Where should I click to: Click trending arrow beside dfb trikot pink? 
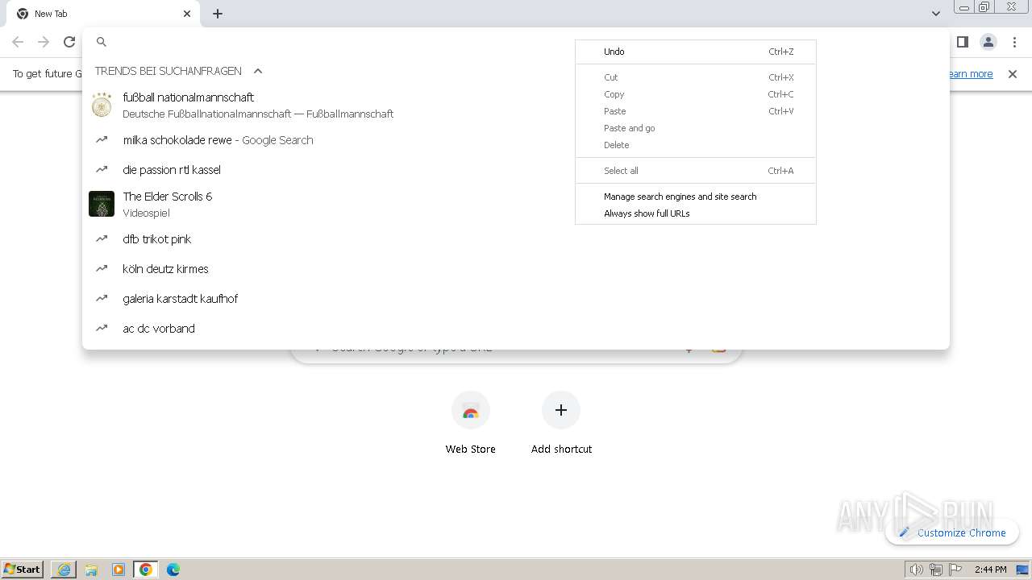pos(102,239)
